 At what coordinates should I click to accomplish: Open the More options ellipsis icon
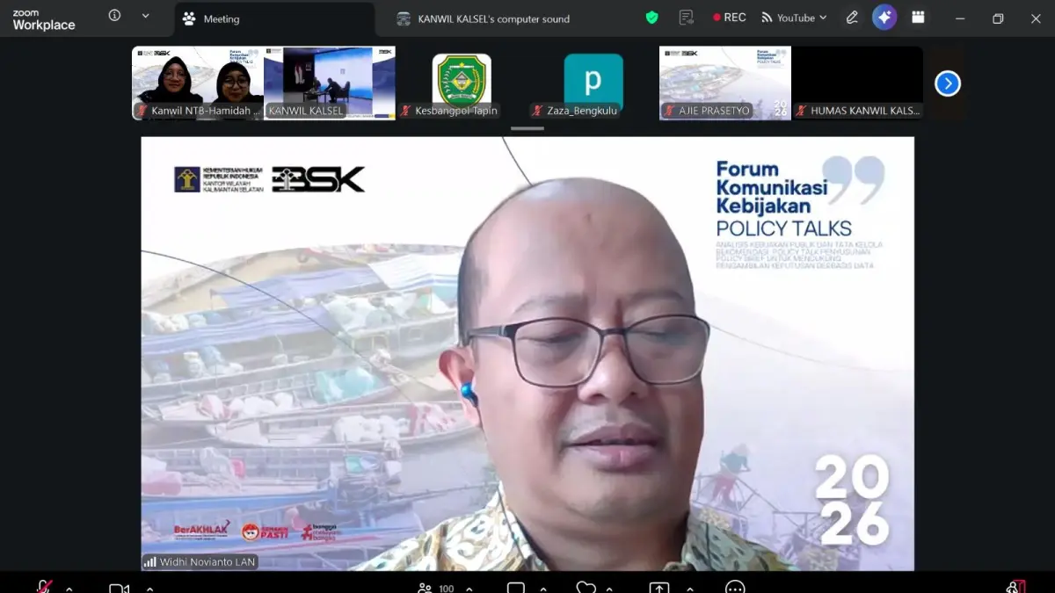(736, 588)
